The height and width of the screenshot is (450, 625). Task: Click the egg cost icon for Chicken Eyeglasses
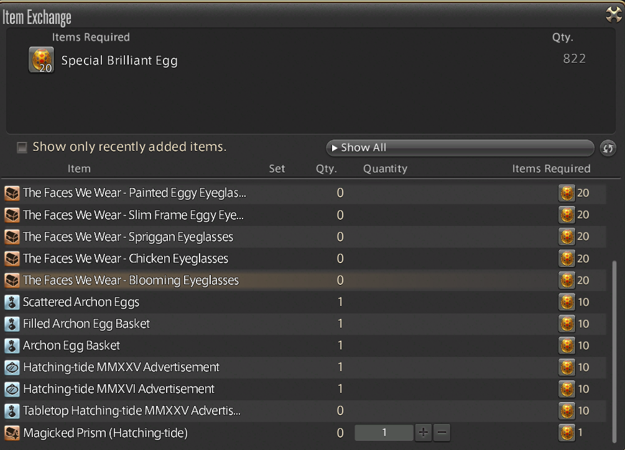567,259
